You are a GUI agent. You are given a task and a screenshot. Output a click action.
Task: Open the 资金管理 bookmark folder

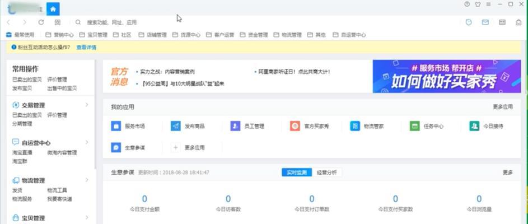(254, 35)
